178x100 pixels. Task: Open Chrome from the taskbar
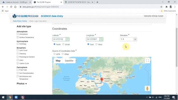pyautogui.click(x=10, y=97)
